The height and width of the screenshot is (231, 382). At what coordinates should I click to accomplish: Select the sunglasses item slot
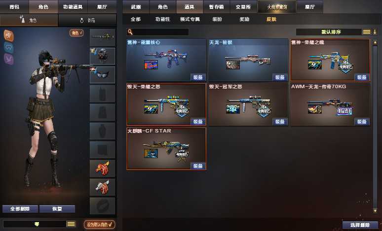[x=102, y=75]
